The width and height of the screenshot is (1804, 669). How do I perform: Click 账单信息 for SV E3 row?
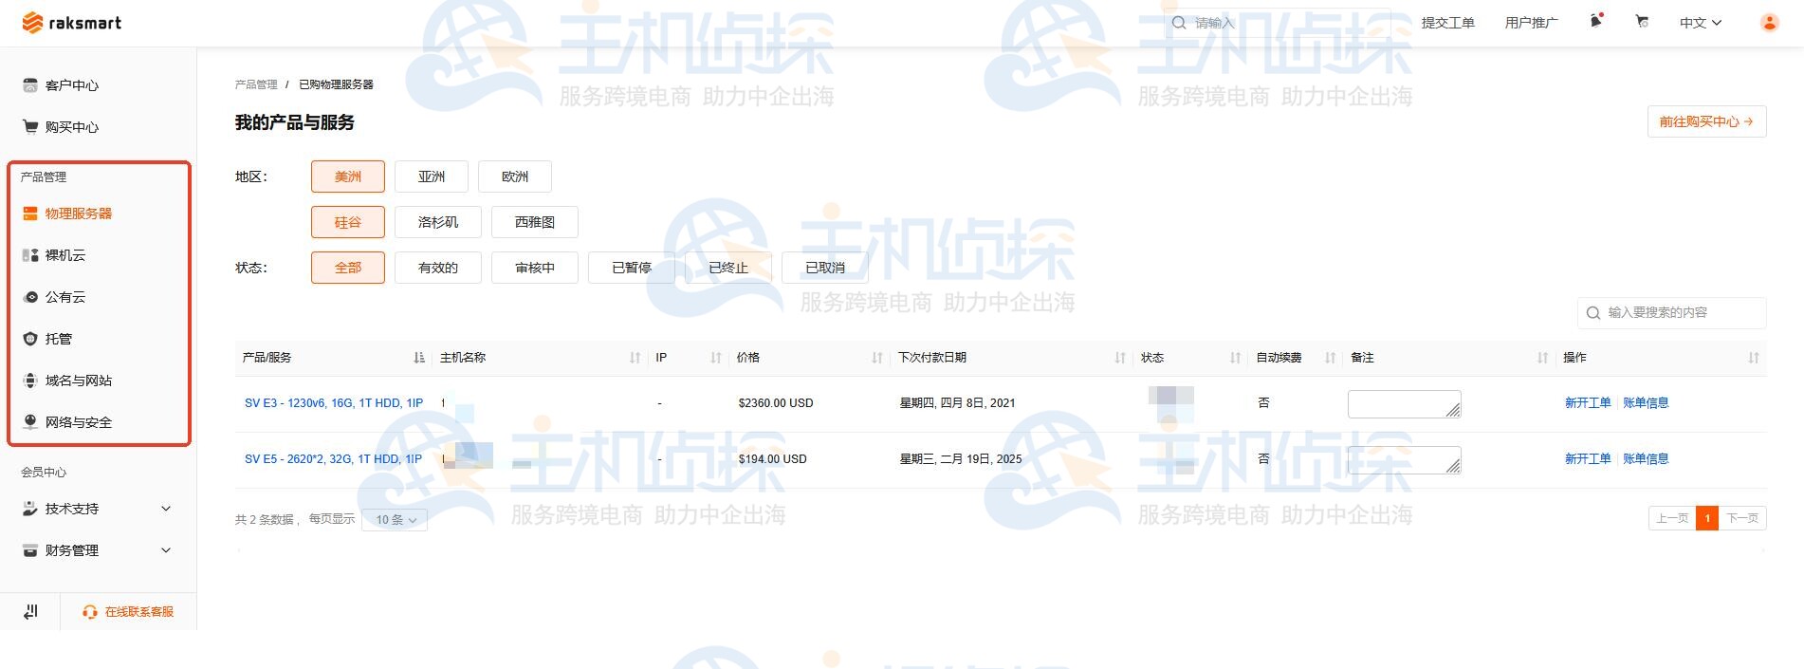coord(1646,403)
